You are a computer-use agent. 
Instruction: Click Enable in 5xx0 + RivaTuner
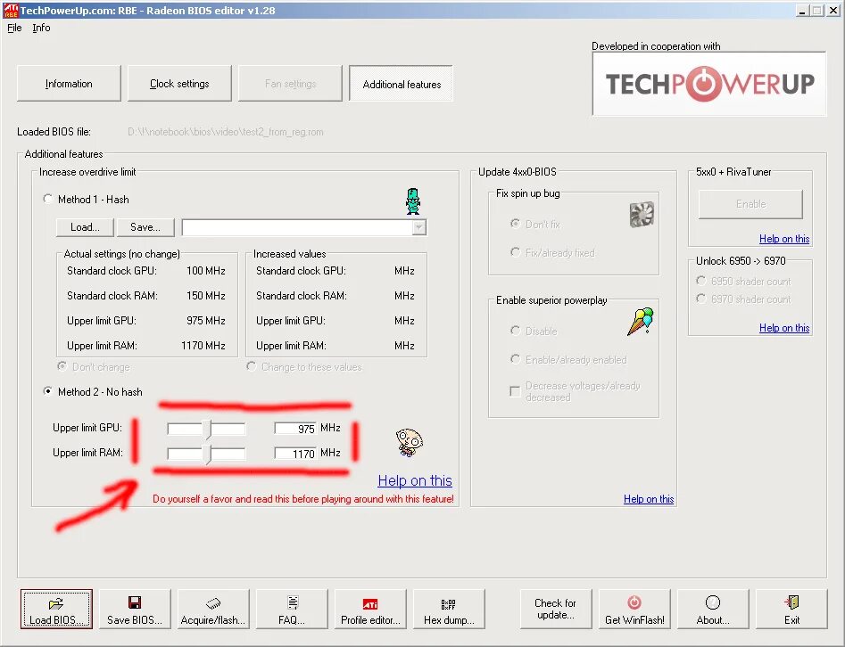click(x=750, y=204)
